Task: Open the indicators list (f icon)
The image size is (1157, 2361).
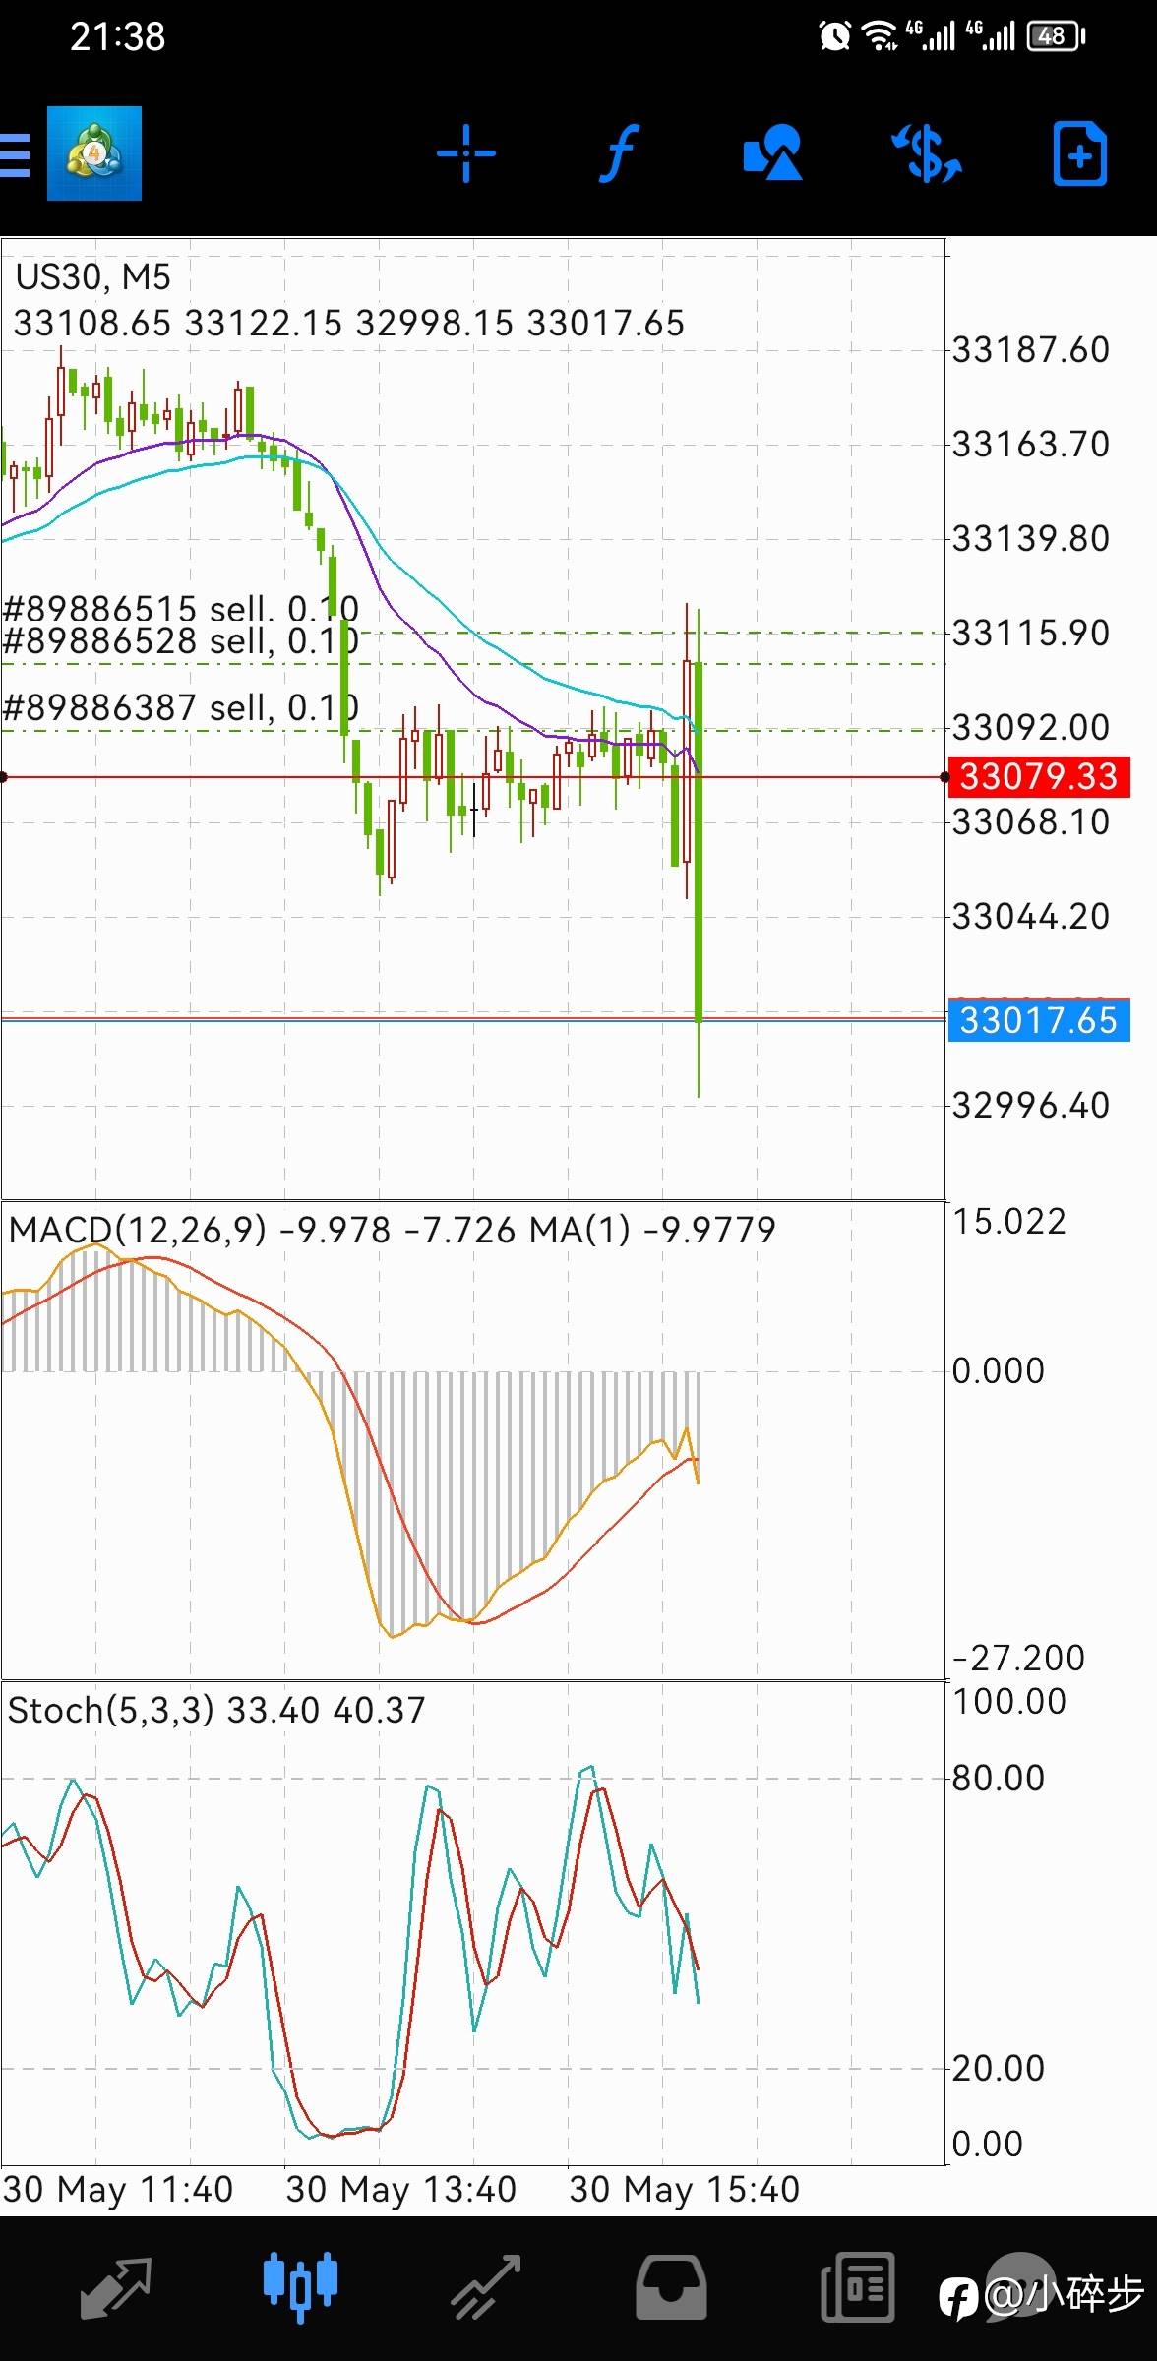Action: (x=620, y=153)
